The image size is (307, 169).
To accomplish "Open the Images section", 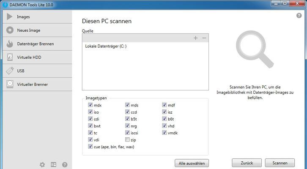I will [37, 17].
